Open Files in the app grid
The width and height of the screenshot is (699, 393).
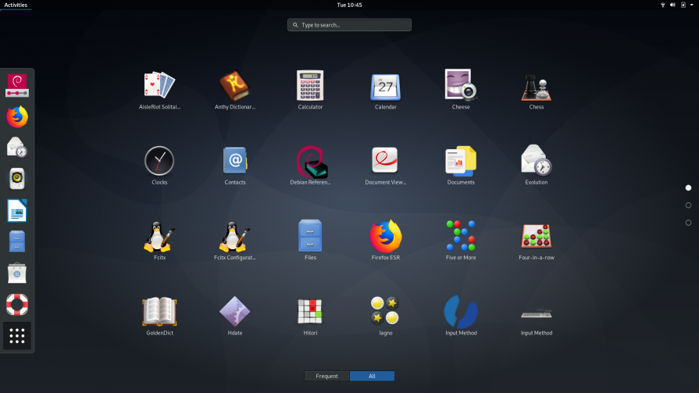[x=310, y=240]
